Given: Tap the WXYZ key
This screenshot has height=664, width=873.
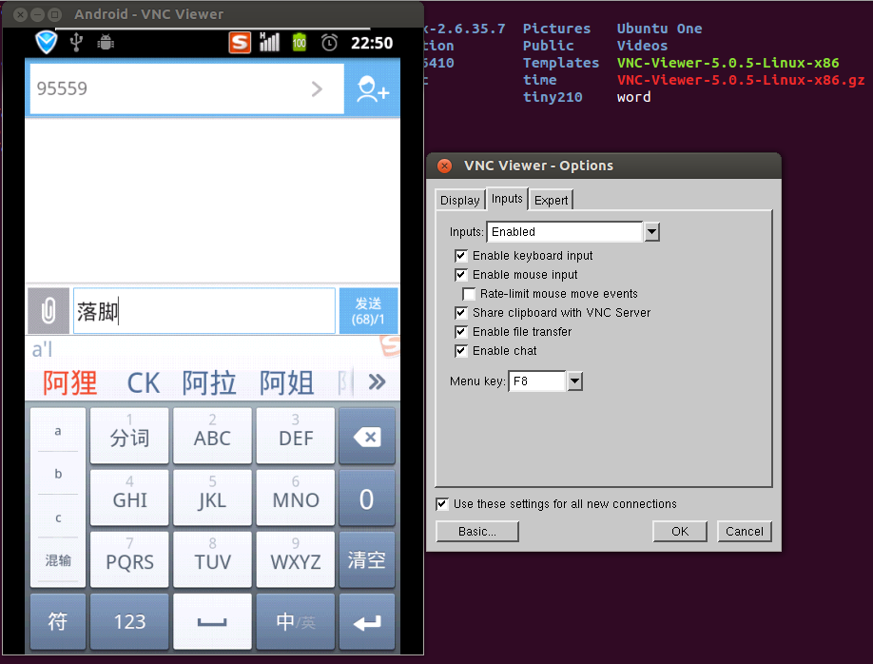Looking at the screenshot, I should 295,559.
